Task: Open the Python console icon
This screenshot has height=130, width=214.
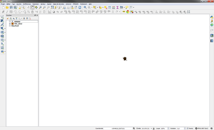Action: coord(211,17)
